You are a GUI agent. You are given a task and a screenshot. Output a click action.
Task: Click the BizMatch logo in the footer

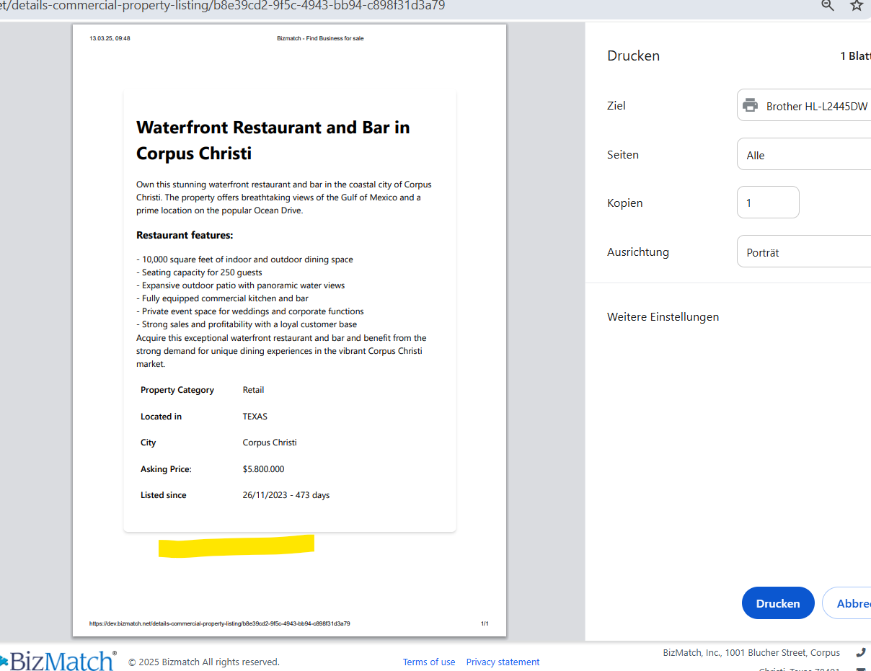click(59, 660)
